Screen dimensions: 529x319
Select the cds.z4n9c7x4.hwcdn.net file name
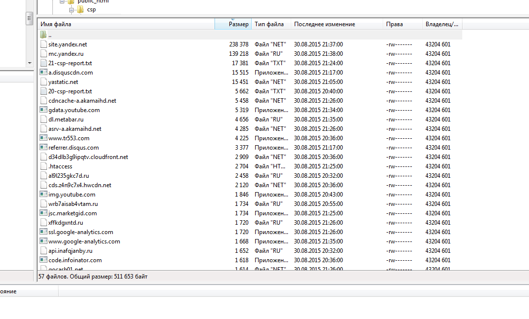[80, 185]
